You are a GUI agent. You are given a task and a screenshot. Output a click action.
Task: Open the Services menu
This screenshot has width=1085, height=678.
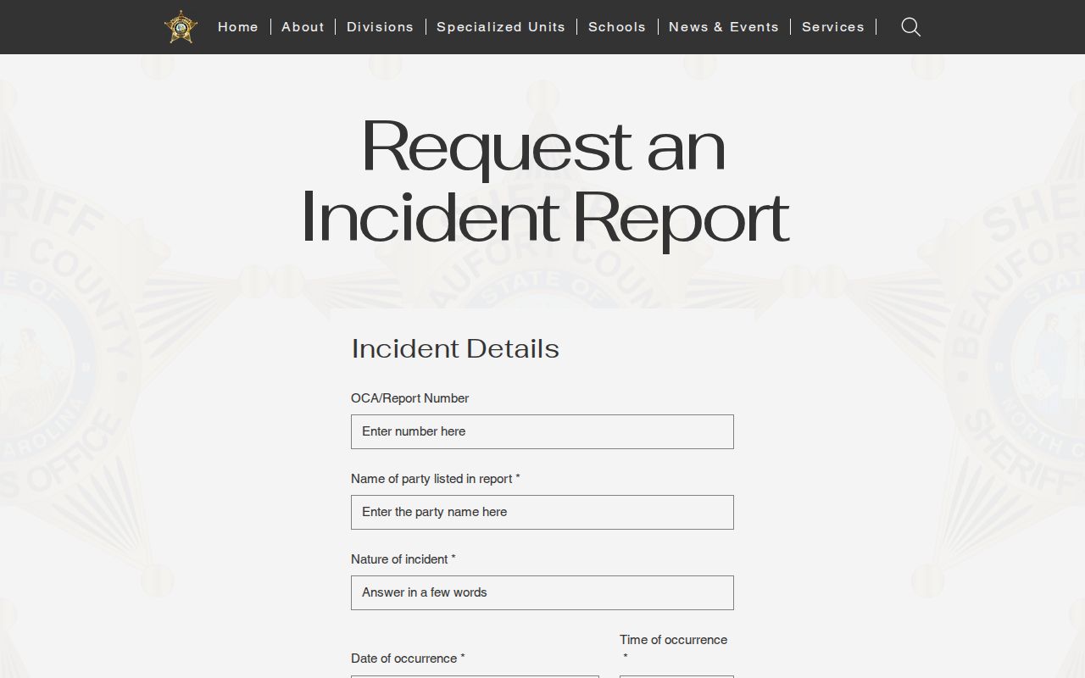833,27
